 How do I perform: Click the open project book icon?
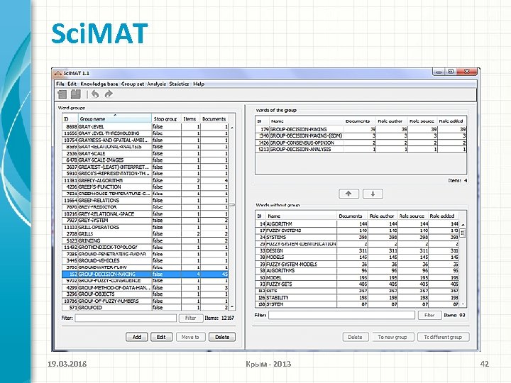click(x=76, y=94)
